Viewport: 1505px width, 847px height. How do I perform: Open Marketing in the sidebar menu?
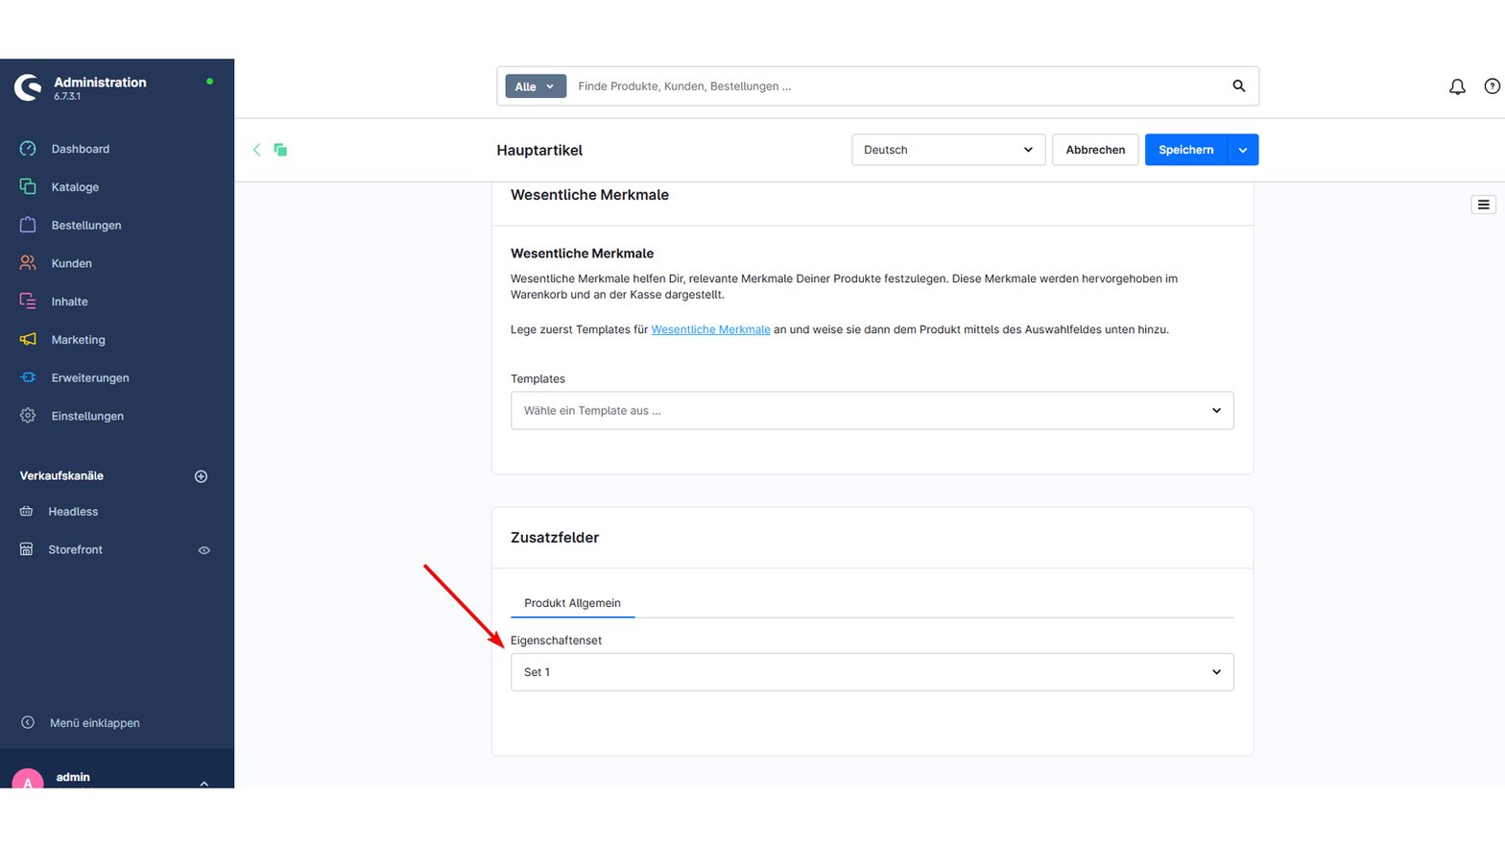tap(79, 339)
